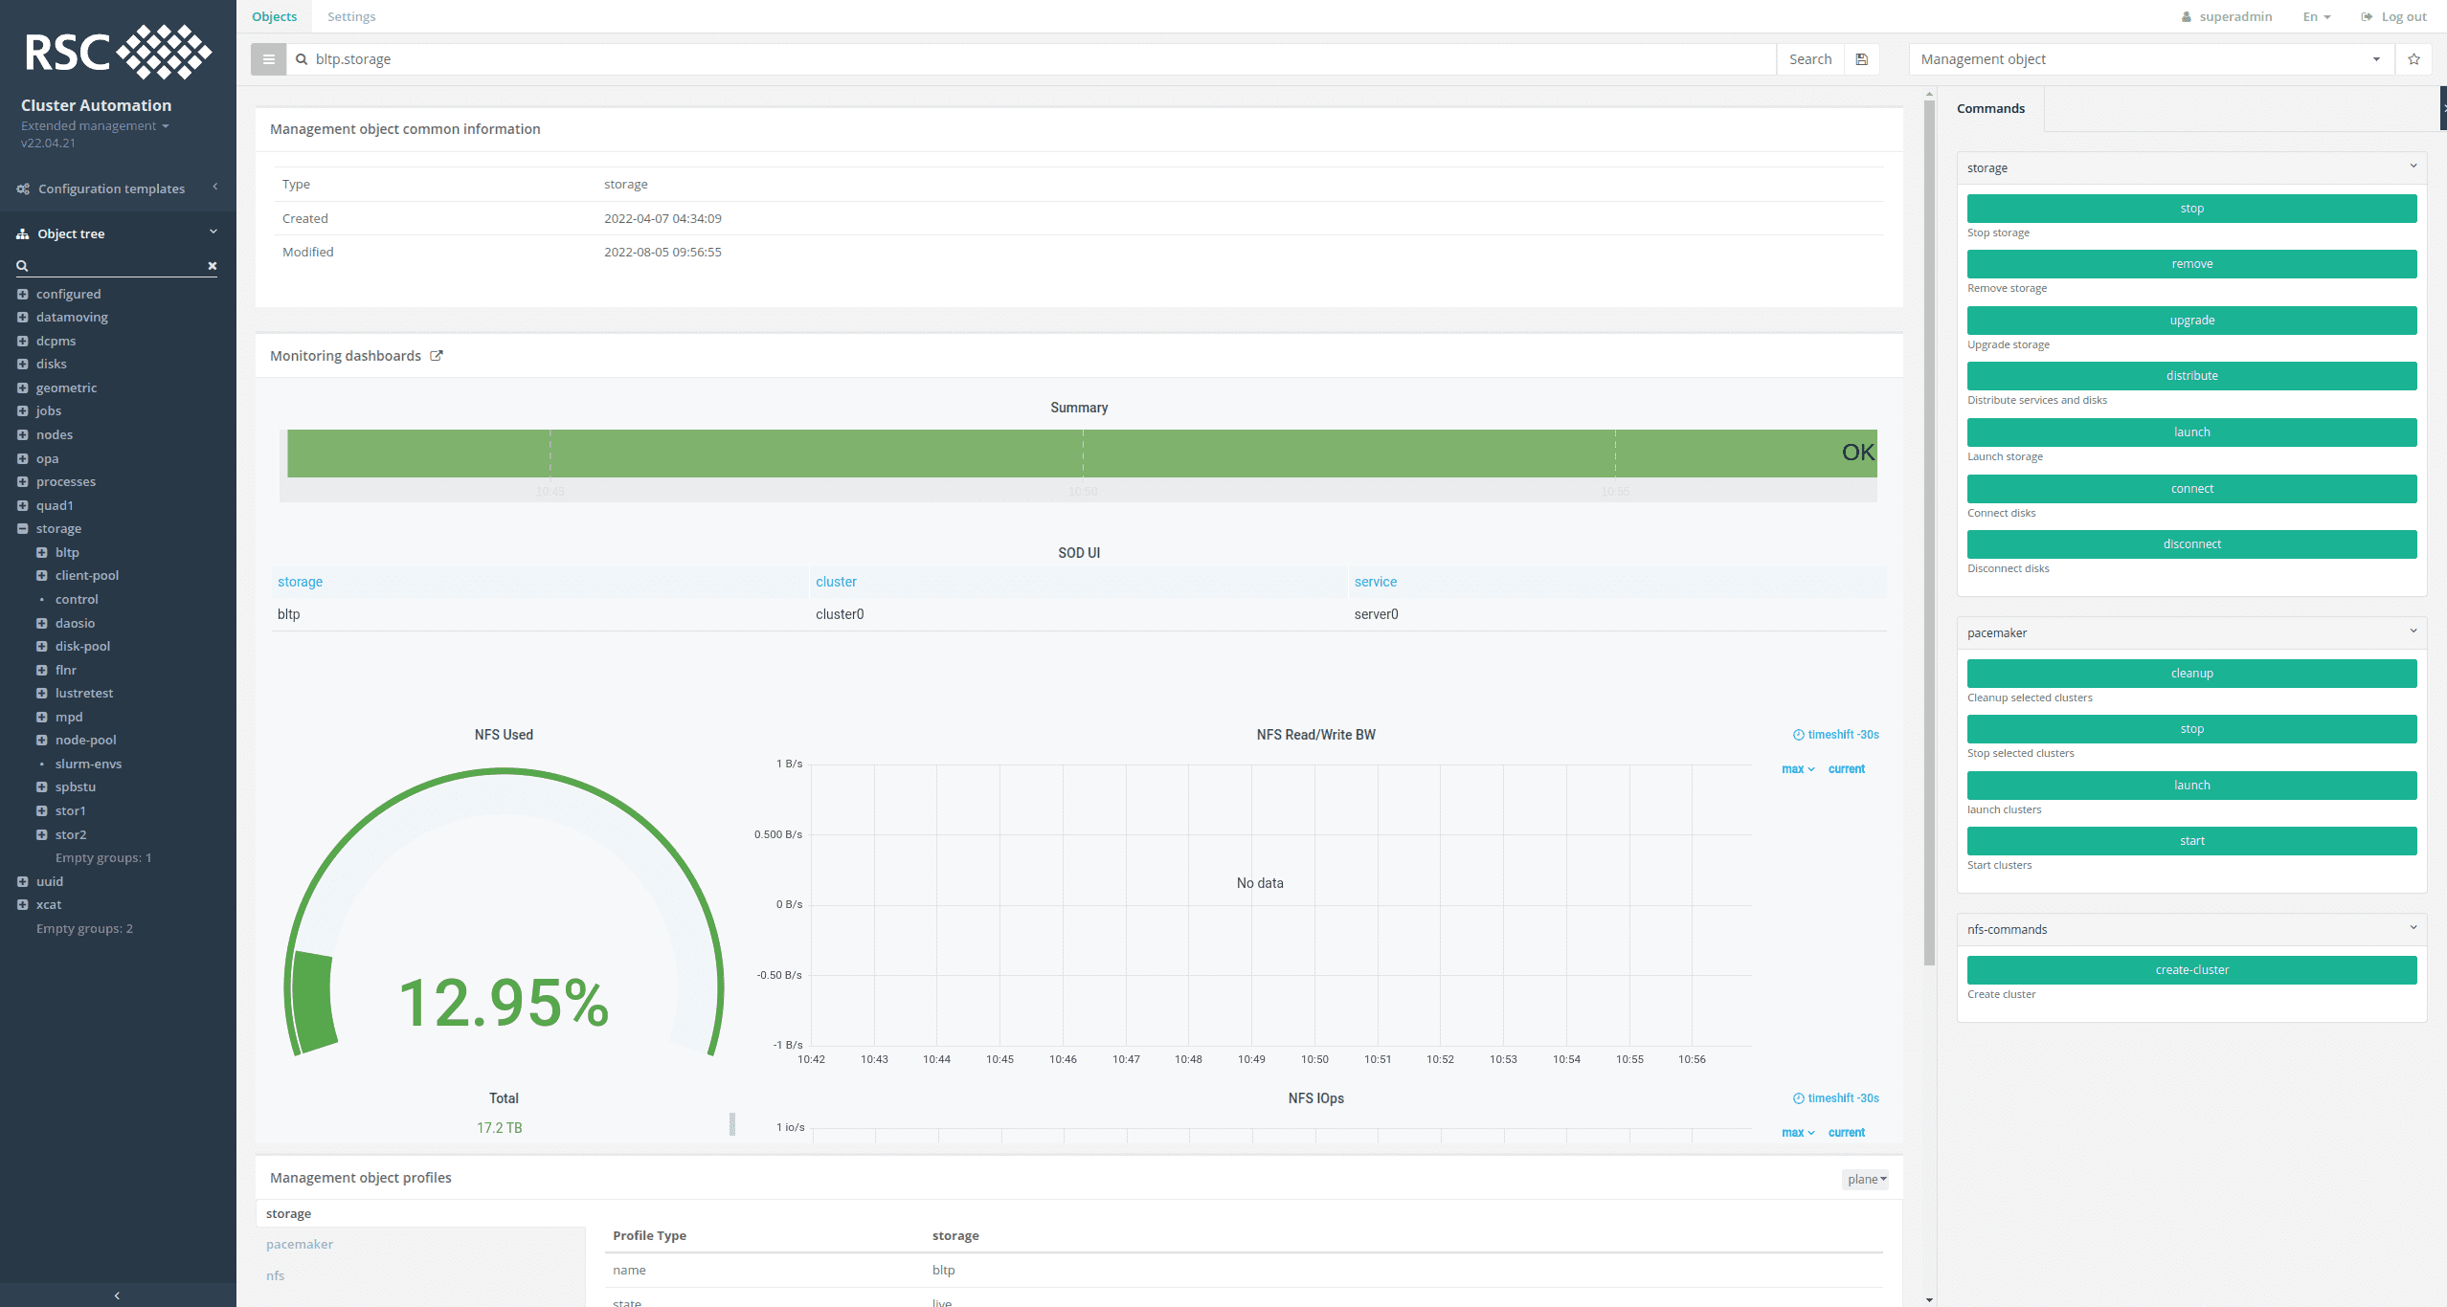Image resolution: width=2447 pixels, height=1307 pixels.
Task: Expand the xcat node in the Object tree
Action: (23, 904)
